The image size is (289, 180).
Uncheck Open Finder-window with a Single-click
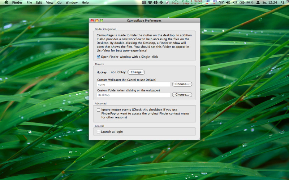[98, 57]
